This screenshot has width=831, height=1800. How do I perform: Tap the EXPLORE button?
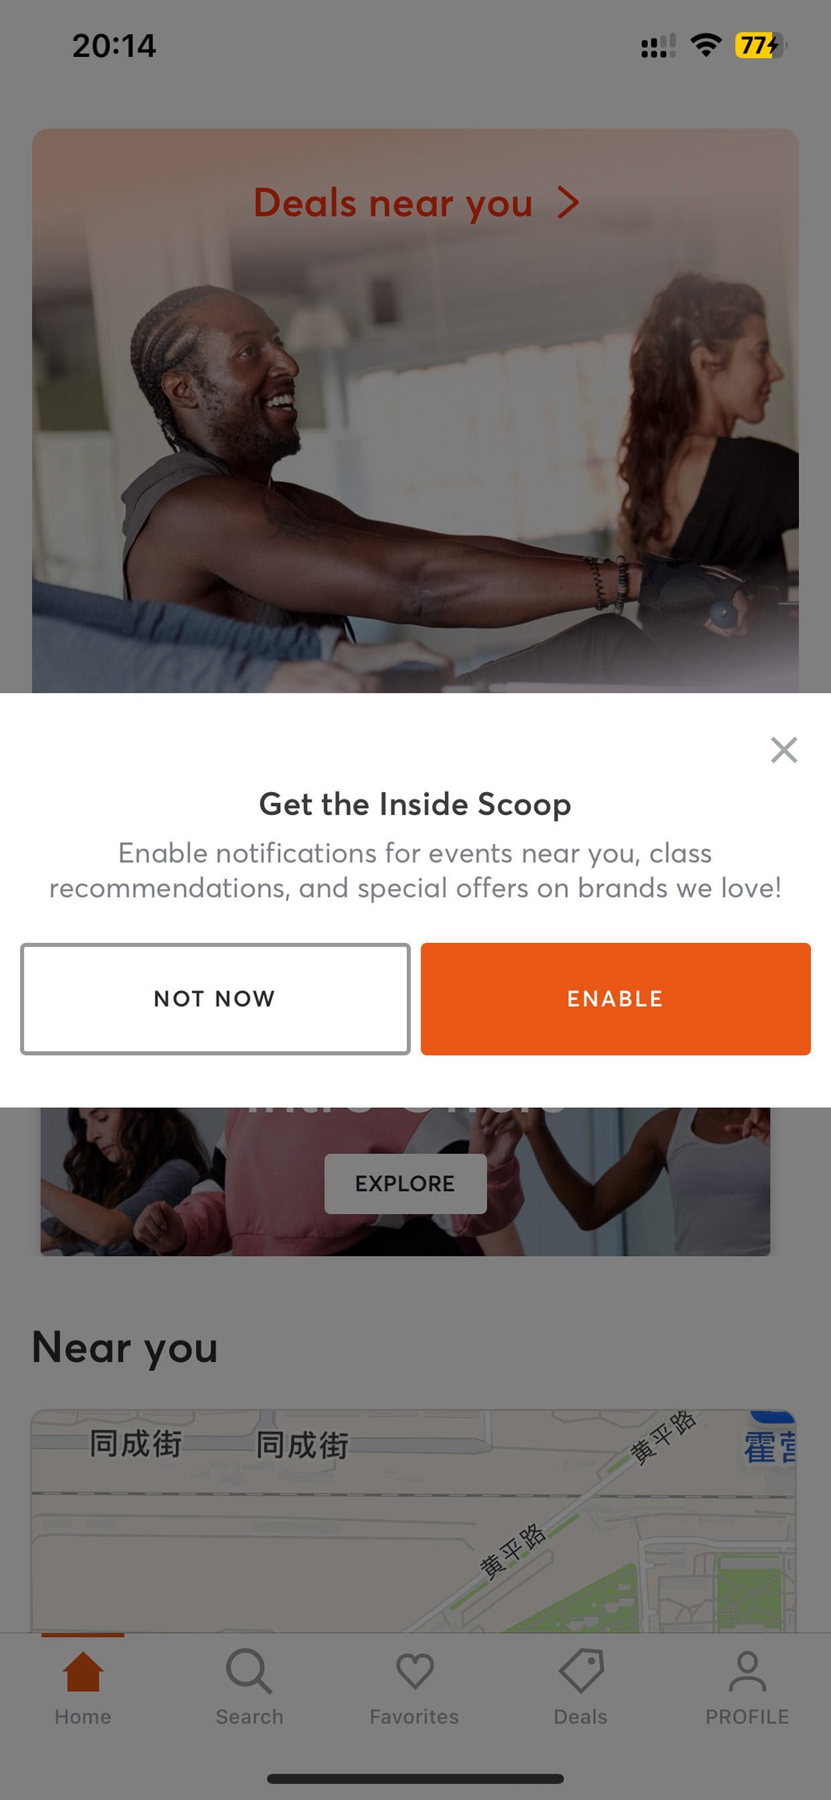[405, 1184]
